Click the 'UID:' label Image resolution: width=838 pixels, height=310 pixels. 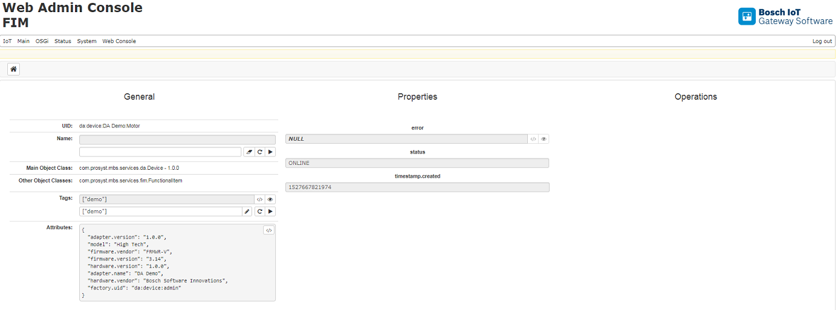pos(67,126)
